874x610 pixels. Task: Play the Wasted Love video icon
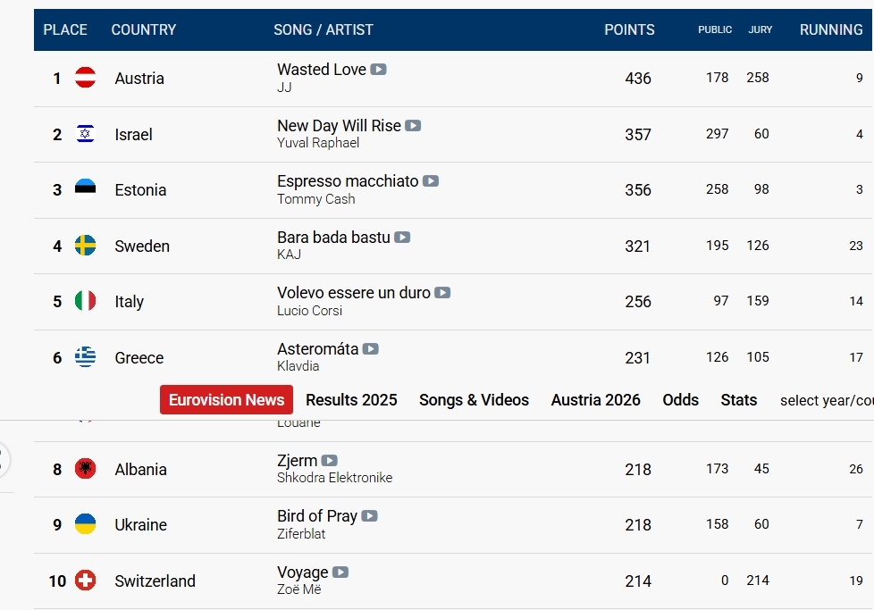(379, 70)
